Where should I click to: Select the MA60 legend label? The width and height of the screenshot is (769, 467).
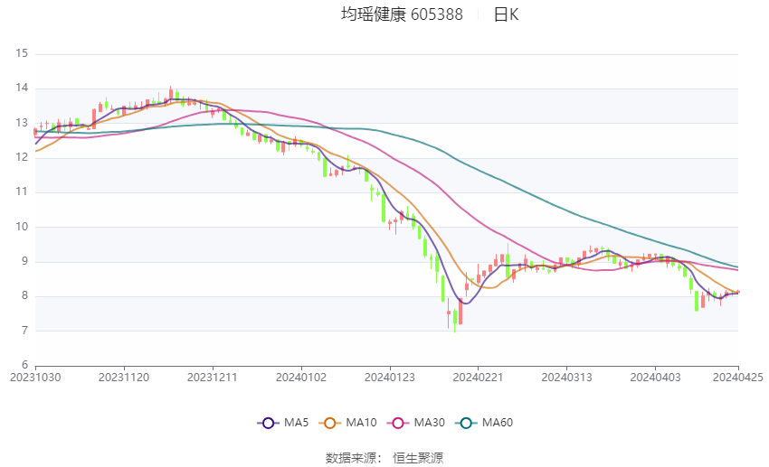(498, 423)
